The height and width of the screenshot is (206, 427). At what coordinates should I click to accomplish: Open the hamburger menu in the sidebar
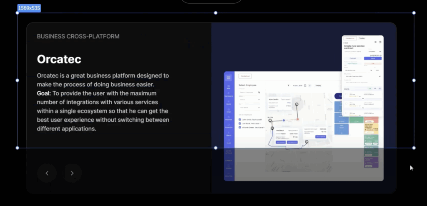pyautogui.click(x=229, y=77)
